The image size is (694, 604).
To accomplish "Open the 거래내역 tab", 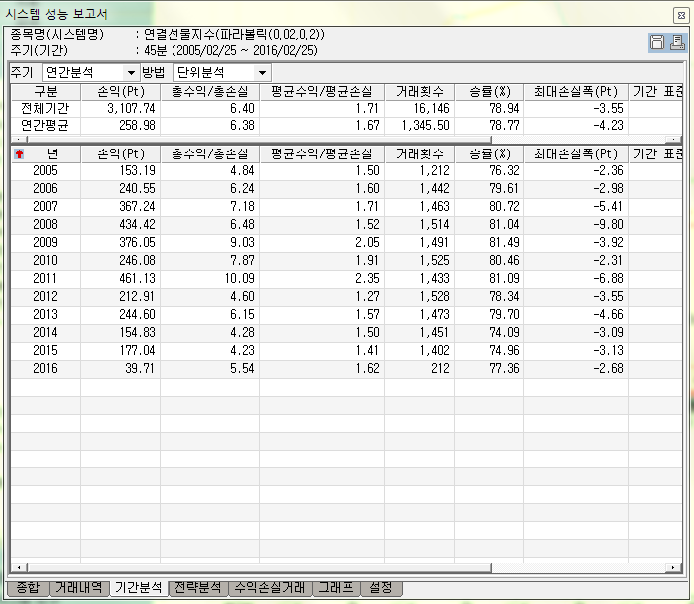I will click(79, 588).
